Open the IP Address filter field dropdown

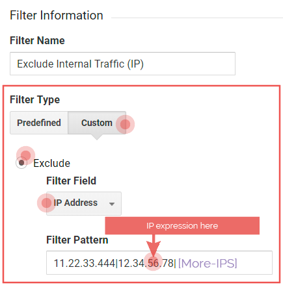[x=84, y=203]
